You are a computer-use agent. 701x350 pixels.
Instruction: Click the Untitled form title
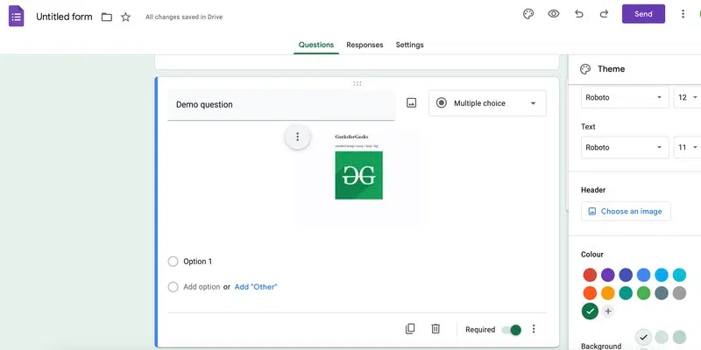pos(64,17)
